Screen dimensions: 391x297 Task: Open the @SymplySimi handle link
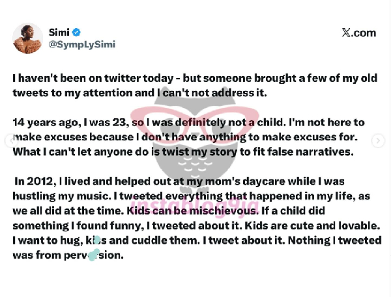tap(77, 45)
